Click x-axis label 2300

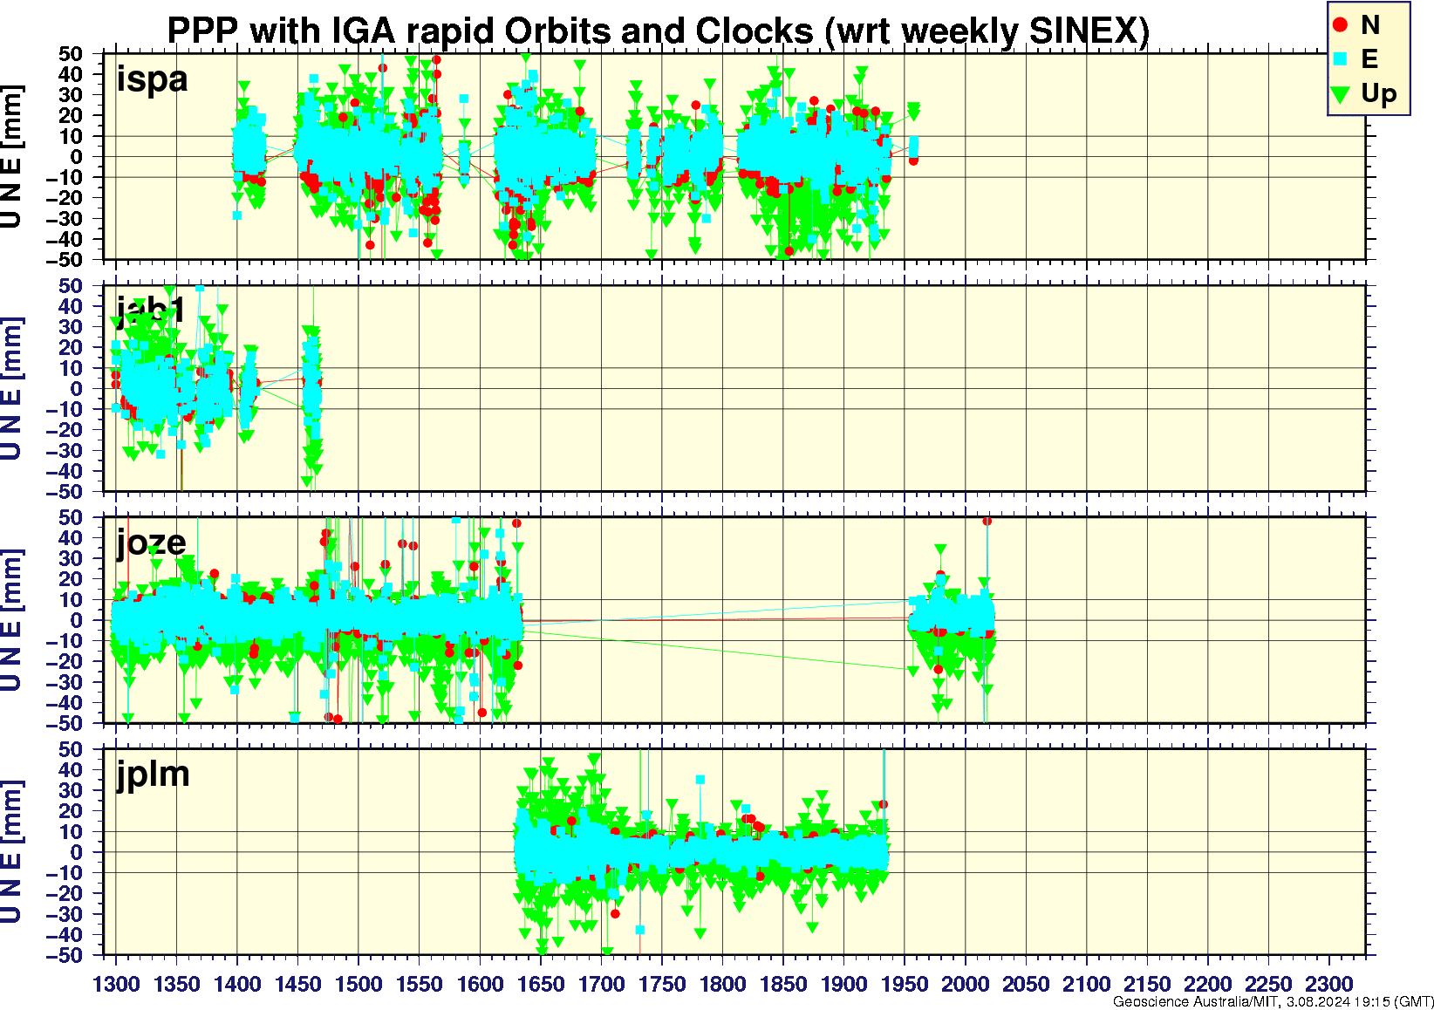pos(1328,984)
